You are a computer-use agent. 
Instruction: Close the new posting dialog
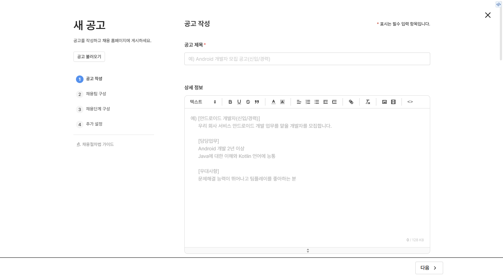[x=488, y=15]
